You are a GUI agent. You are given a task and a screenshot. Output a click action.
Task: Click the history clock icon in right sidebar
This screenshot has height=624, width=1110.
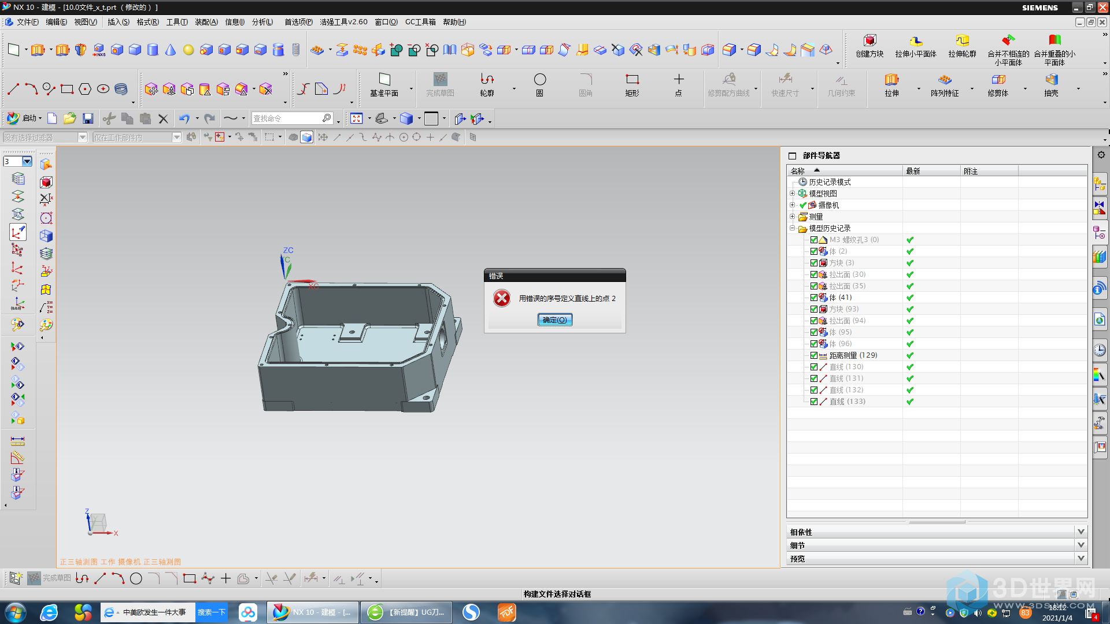(x=1100, y=350)
